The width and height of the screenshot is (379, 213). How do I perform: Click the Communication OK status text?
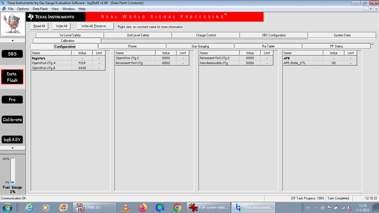[14, 198]
